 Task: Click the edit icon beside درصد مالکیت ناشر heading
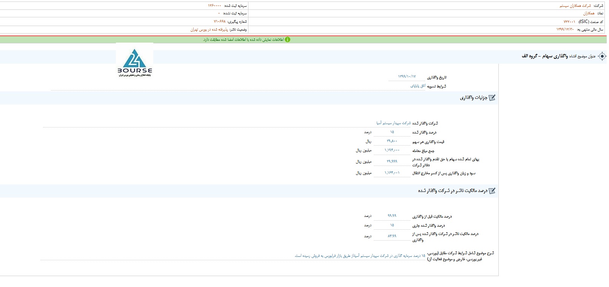pos(492,191)
